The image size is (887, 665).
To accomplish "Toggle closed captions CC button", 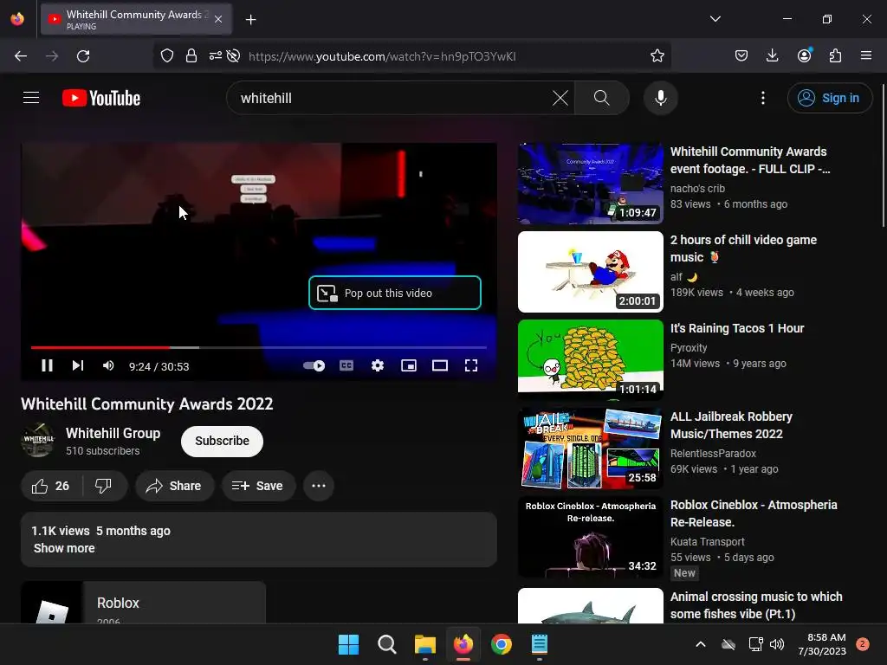I will coord(346,366).
